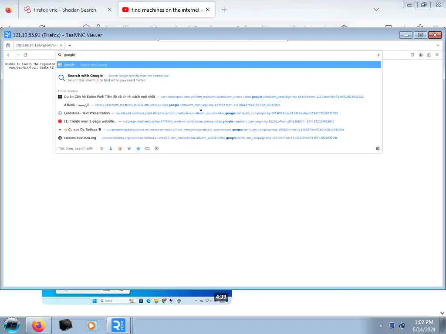Close the 192.168.10.114 tab in remote Firefox
This screenshot has height=334, width=446.
tap(61, 45)
